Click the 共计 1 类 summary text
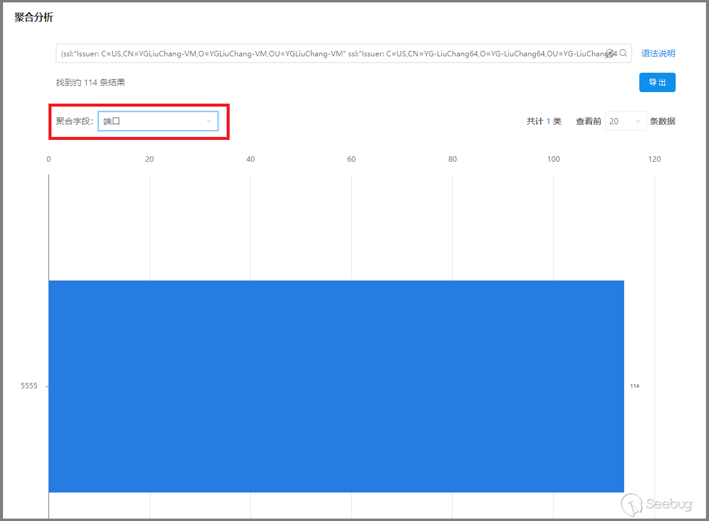 [x=544, y=121]
